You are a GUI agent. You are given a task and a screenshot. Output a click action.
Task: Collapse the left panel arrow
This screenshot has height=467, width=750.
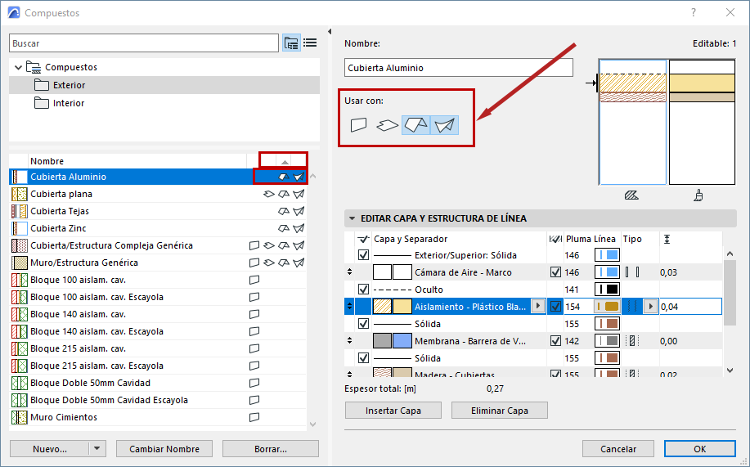pos(330,32)
